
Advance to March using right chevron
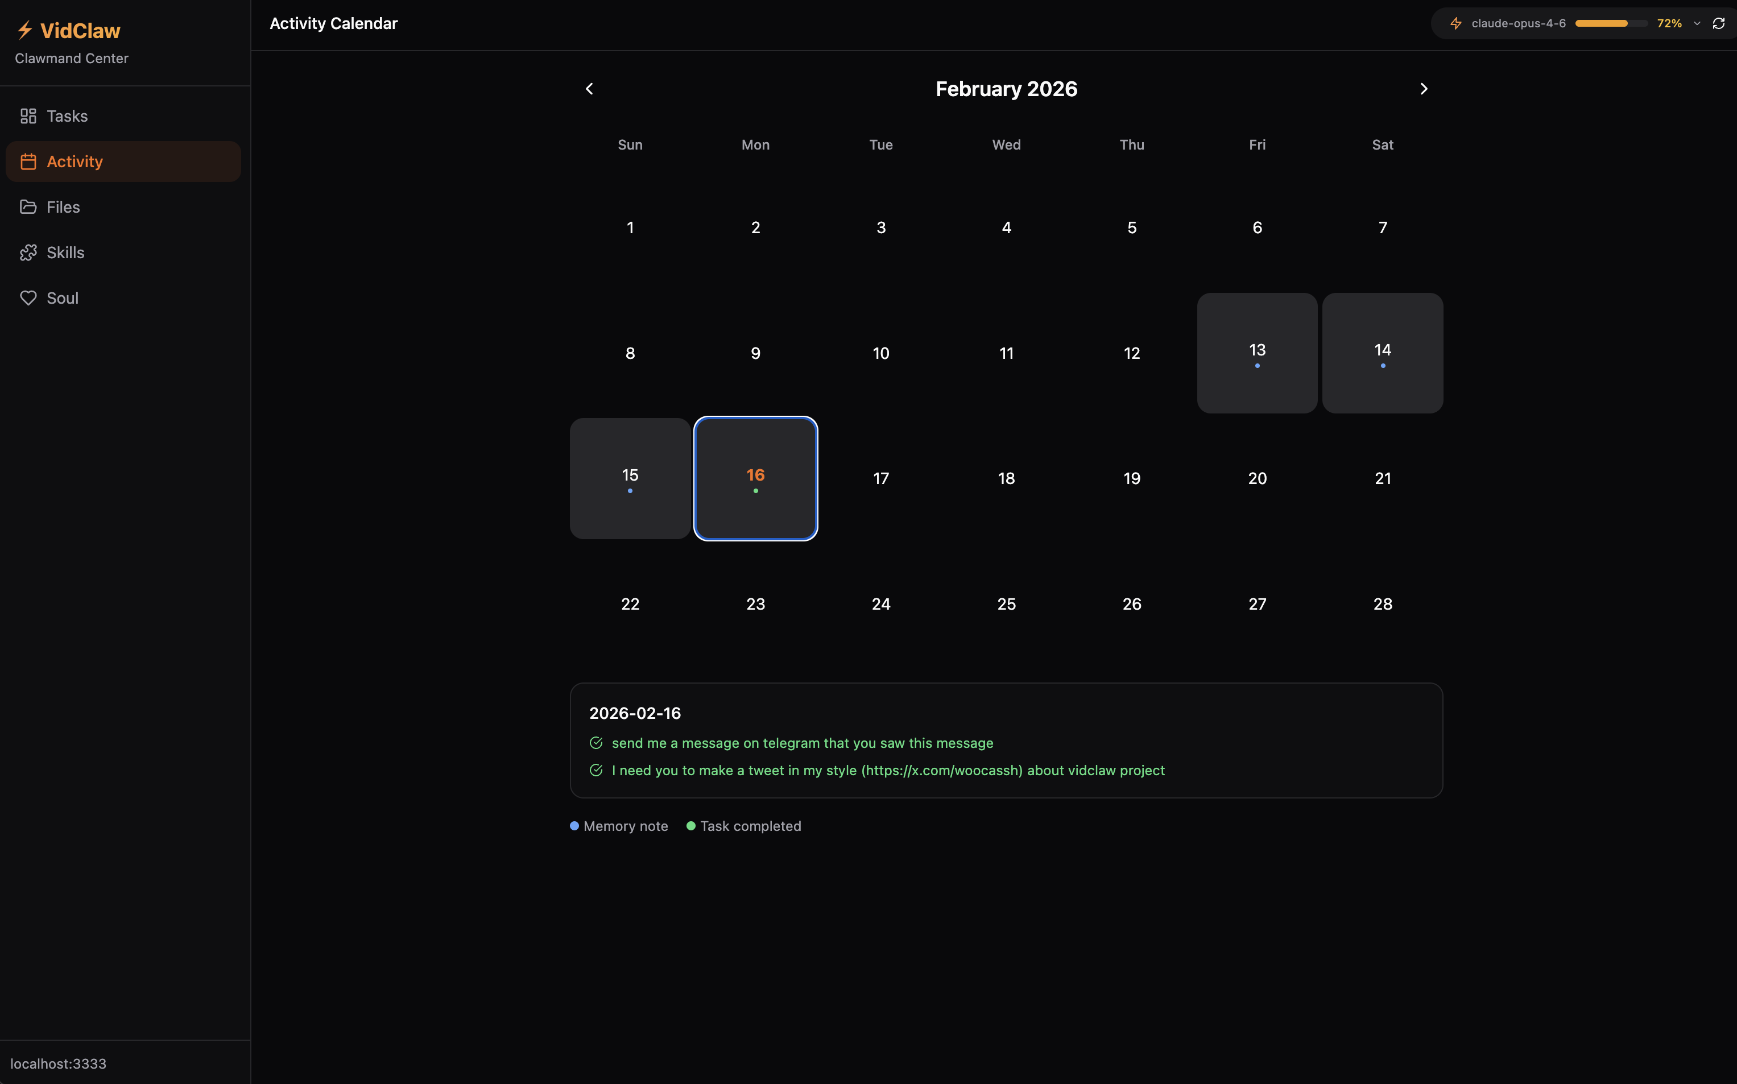coord(1424,88)
